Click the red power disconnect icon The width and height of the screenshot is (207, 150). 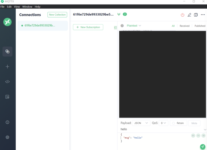183,15
